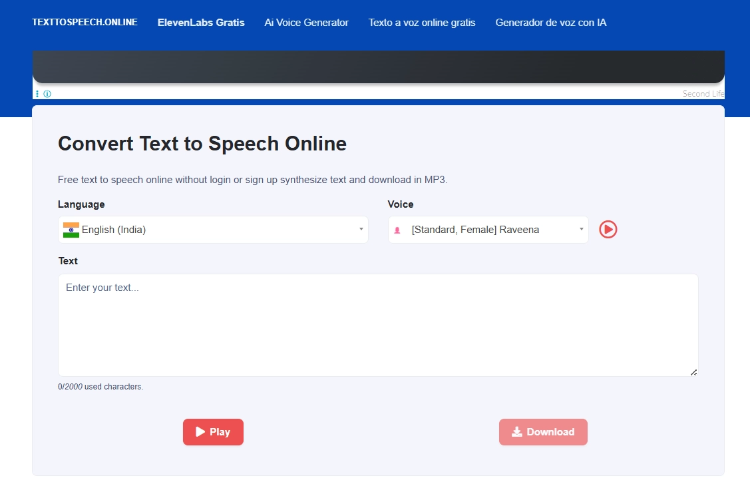
Task: Click the play triangle icon inside Play button
Action: pyautogui.click(x=199, y=431)
